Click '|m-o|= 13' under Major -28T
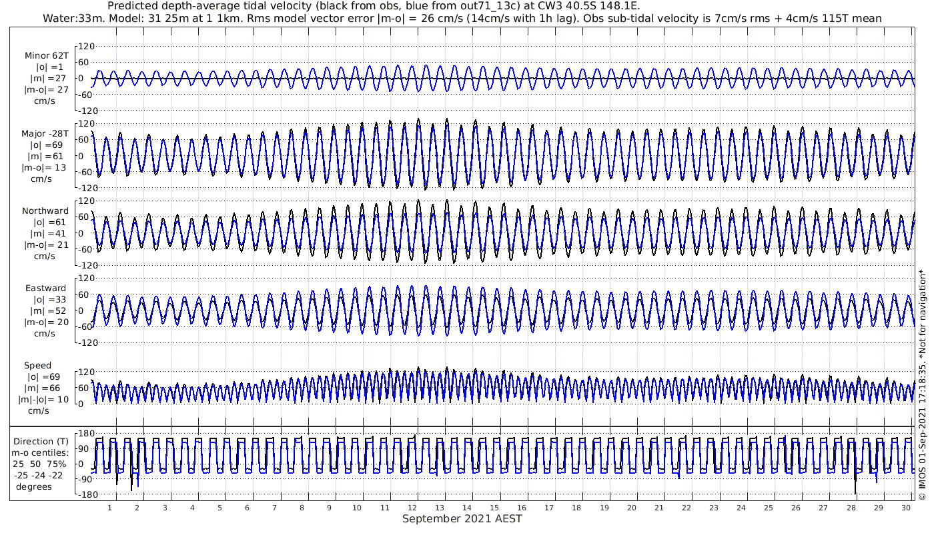 45,167
